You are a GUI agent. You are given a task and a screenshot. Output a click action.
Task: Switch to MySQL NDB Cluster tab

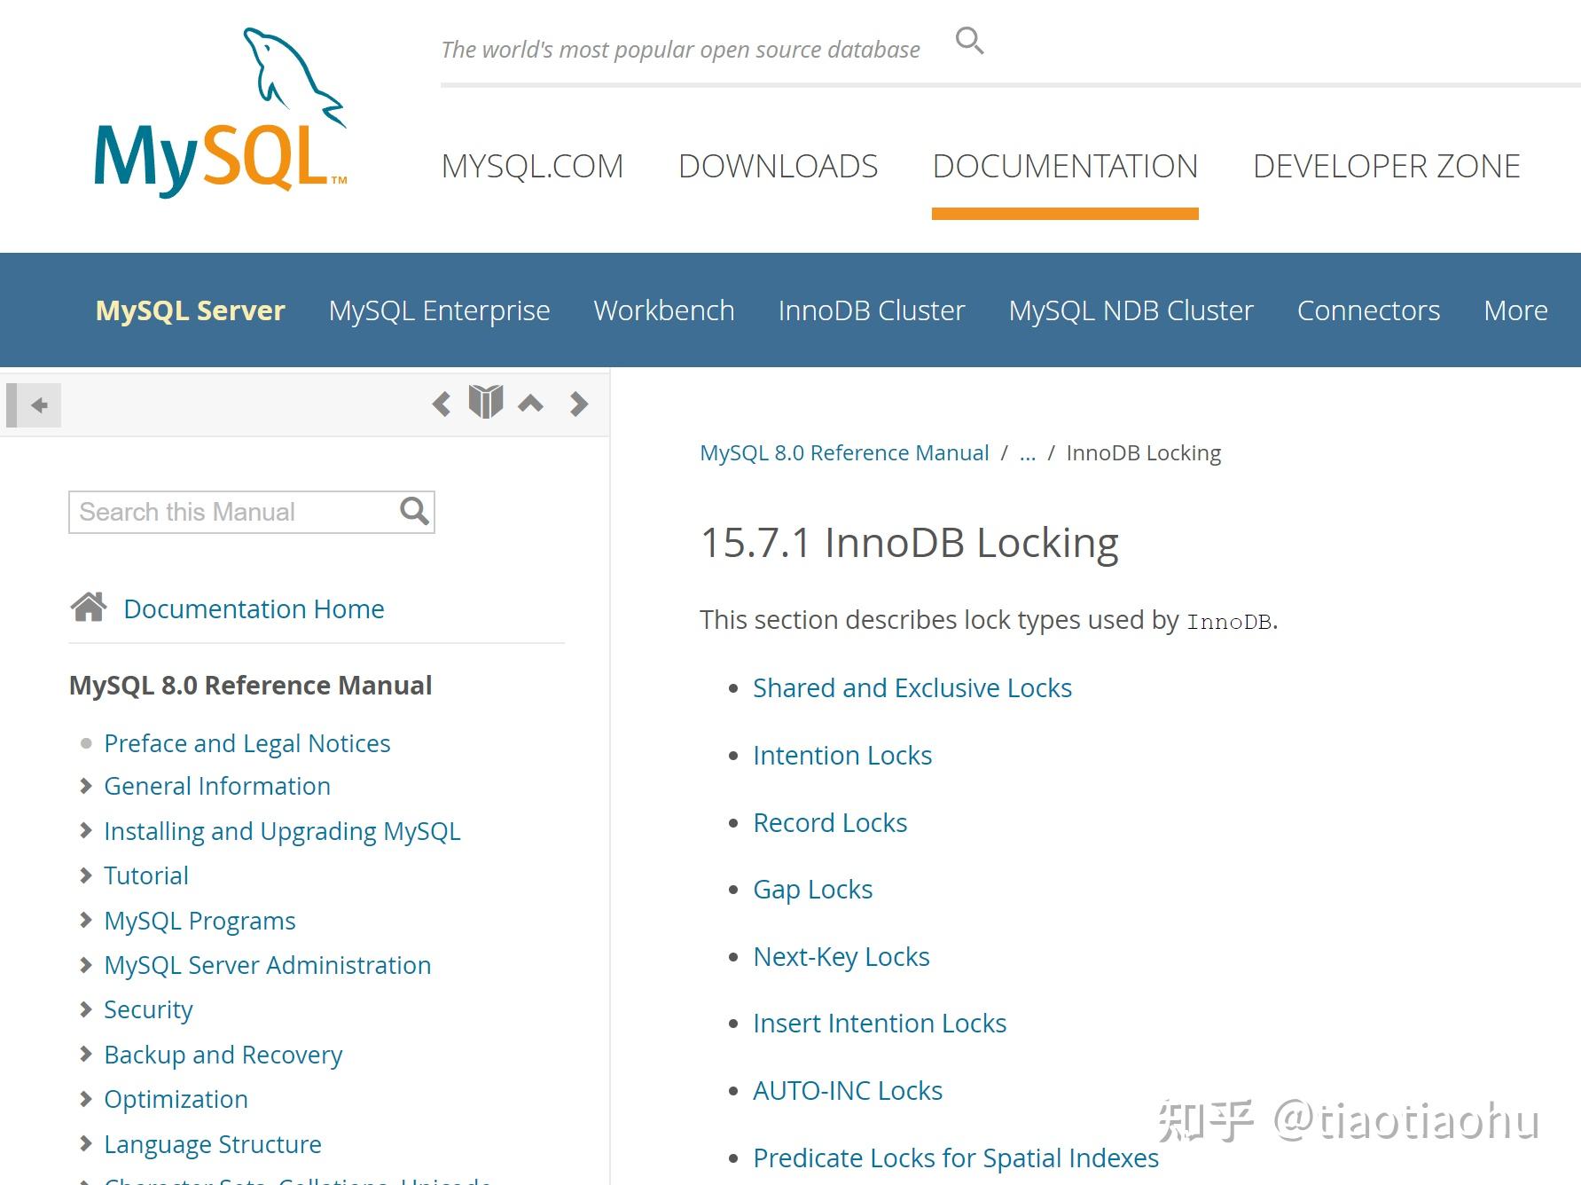click(1131, 310)
